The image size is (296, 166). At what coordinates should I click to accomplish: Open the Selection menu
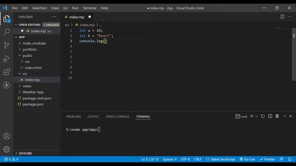tap(39, 8)
